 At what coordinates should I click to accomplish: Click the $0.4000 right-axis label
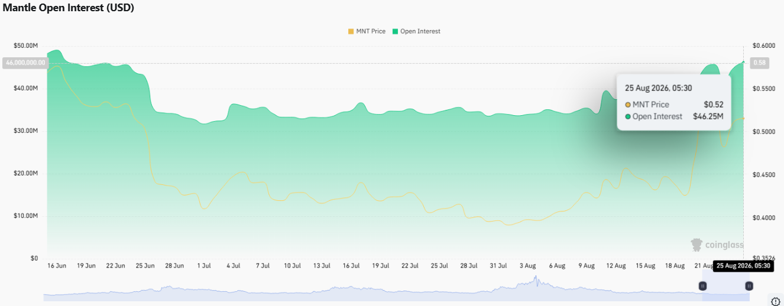(763, 218)
